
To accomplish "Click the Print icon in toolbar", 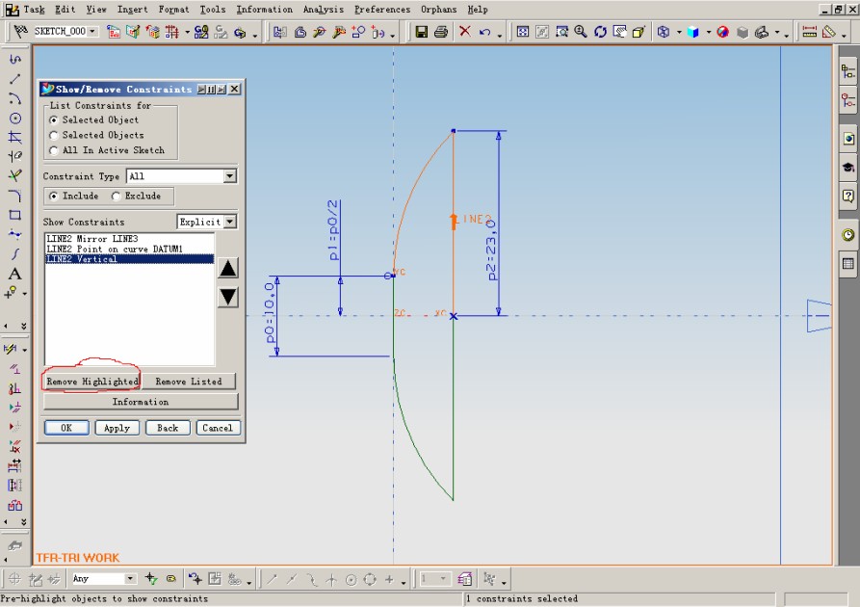I will (x=441, y=32).
